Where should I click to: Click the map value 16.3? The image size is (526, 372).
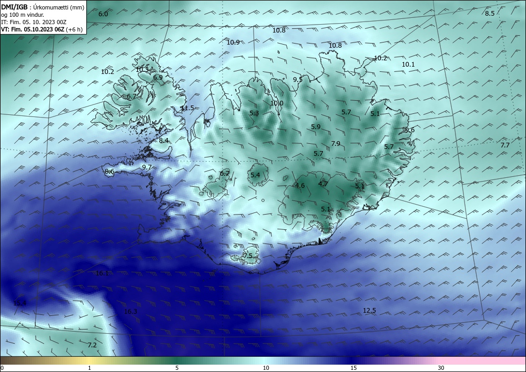[x=130, y=312]
